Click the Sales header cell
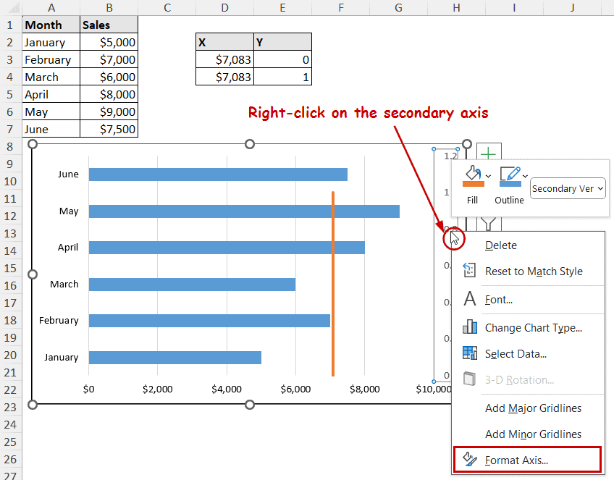This screenshot has width=614, height=480. pyautogui.click(x=109, y=25)
